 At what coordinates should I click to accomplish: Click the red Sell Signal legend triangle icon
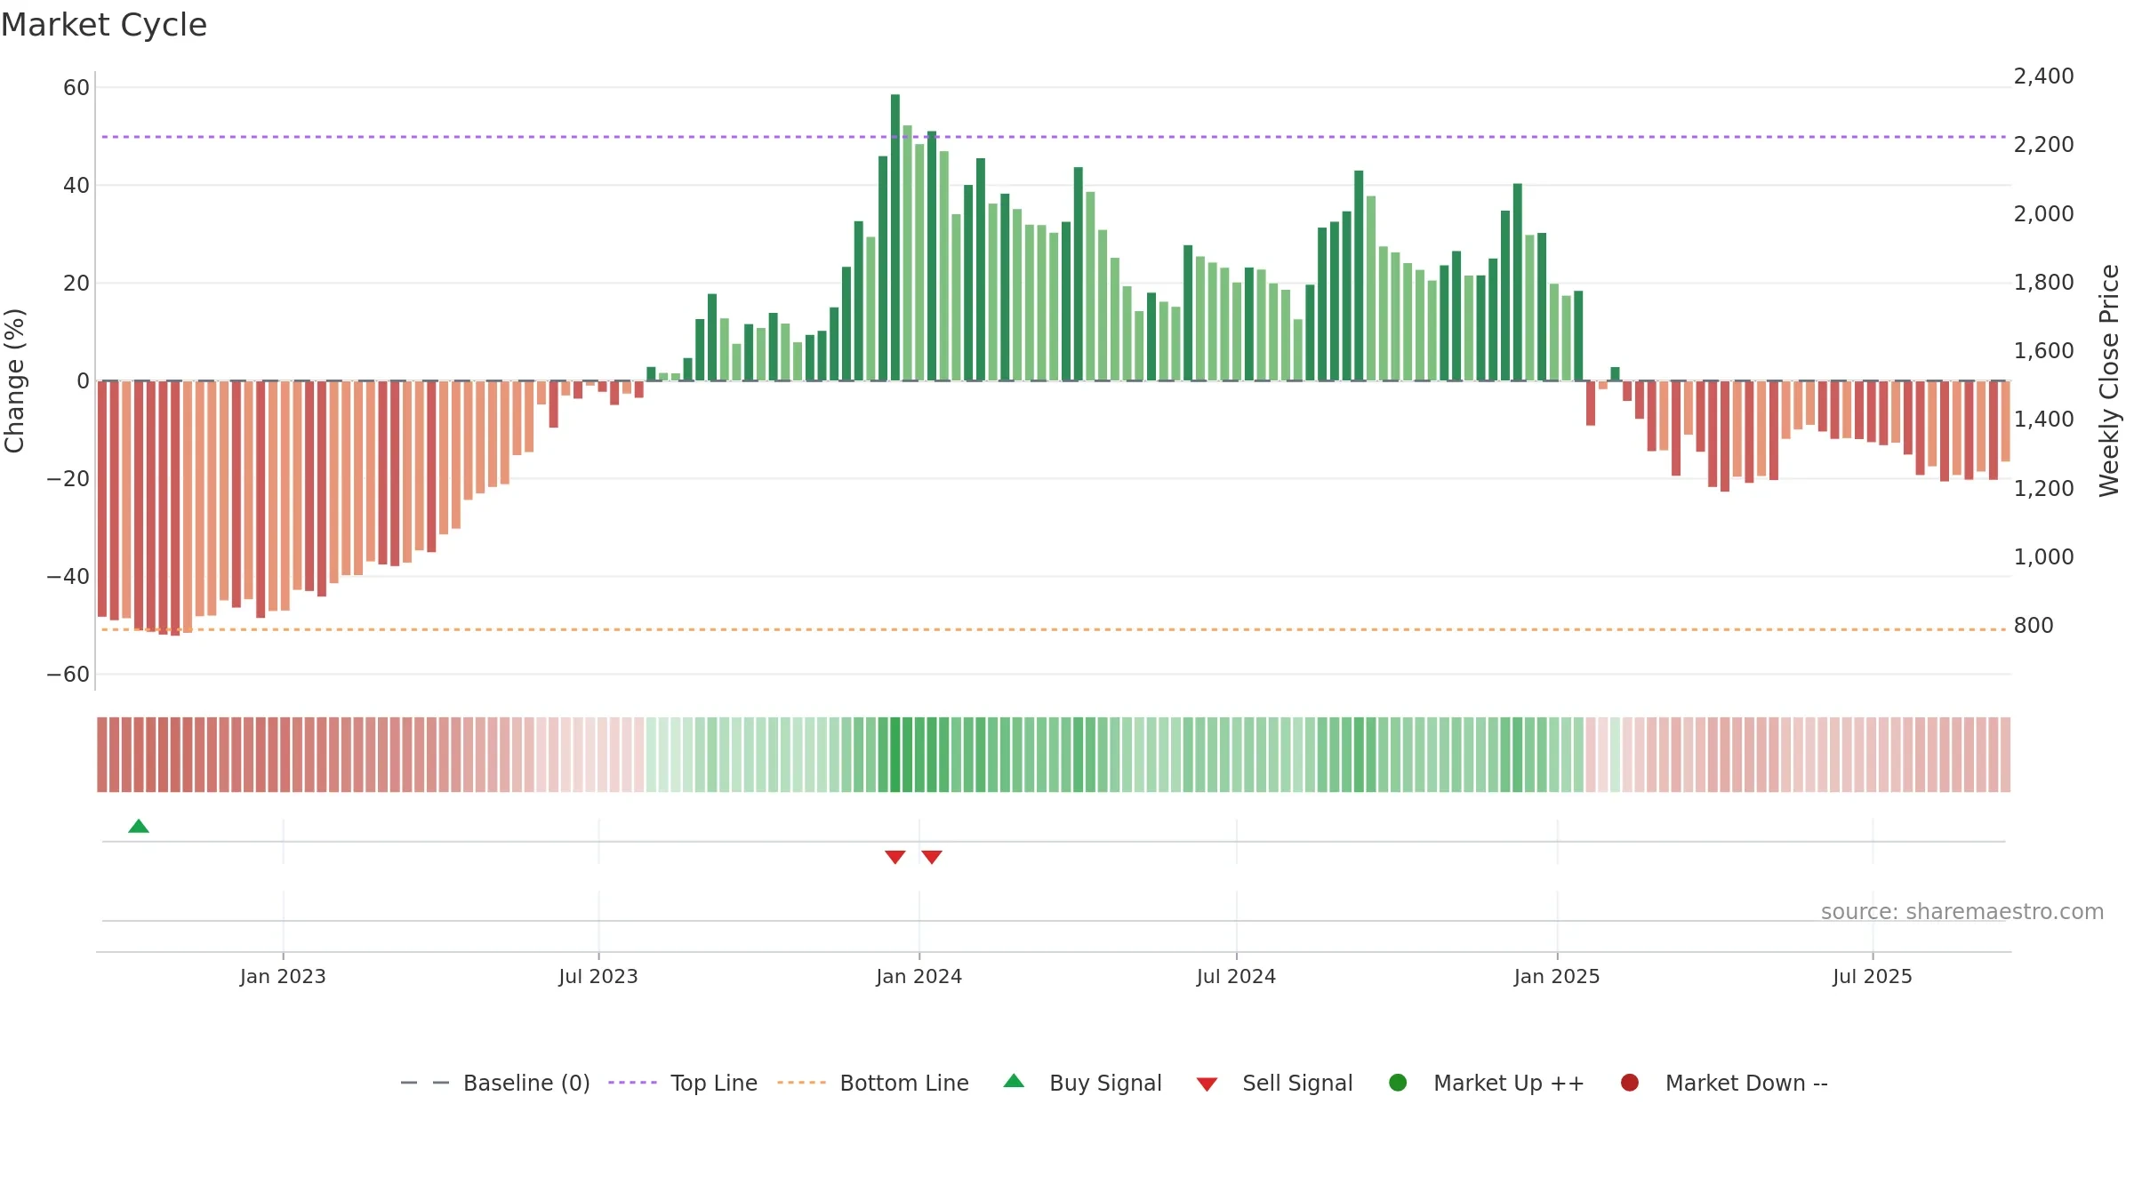click(x=1207, y=1084)
